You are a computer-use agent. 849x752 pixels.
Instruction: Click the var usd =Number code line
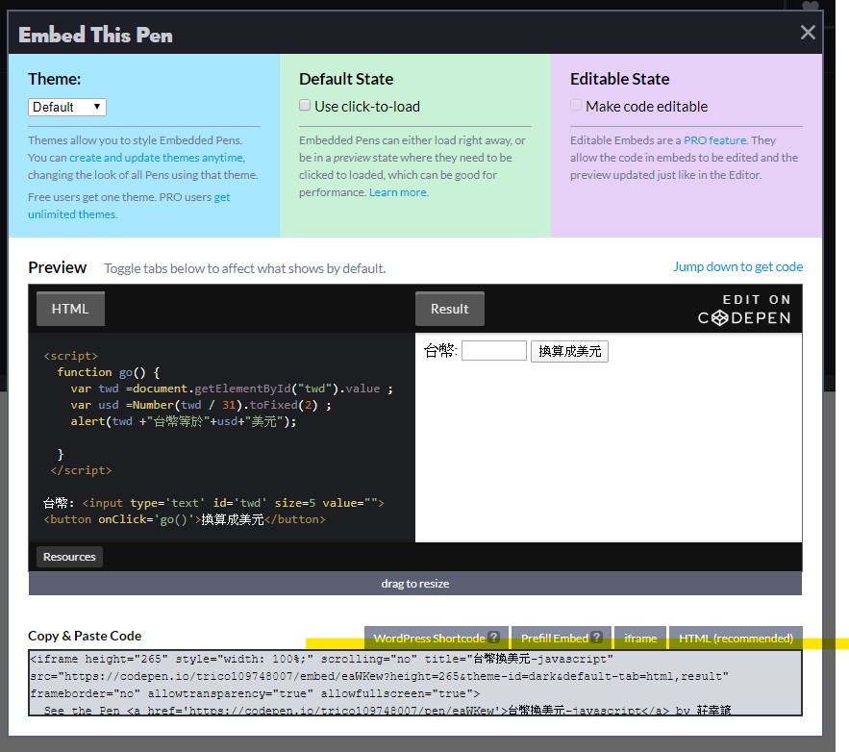201,405
